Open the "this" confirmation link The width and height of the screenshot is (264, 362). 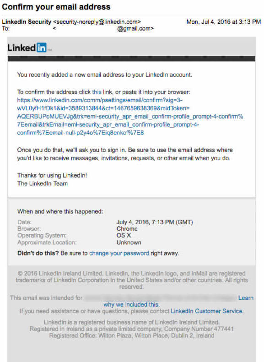tap(97, 92)
